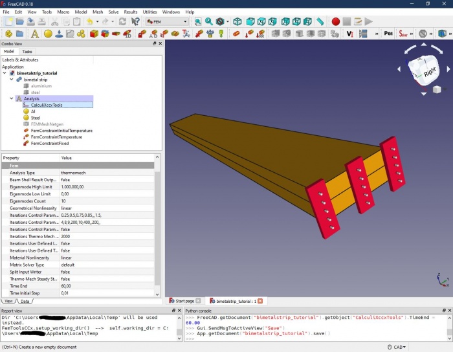Select the Al material tree item
Screen dimensions: 453x352
click(x=33, y=111)
